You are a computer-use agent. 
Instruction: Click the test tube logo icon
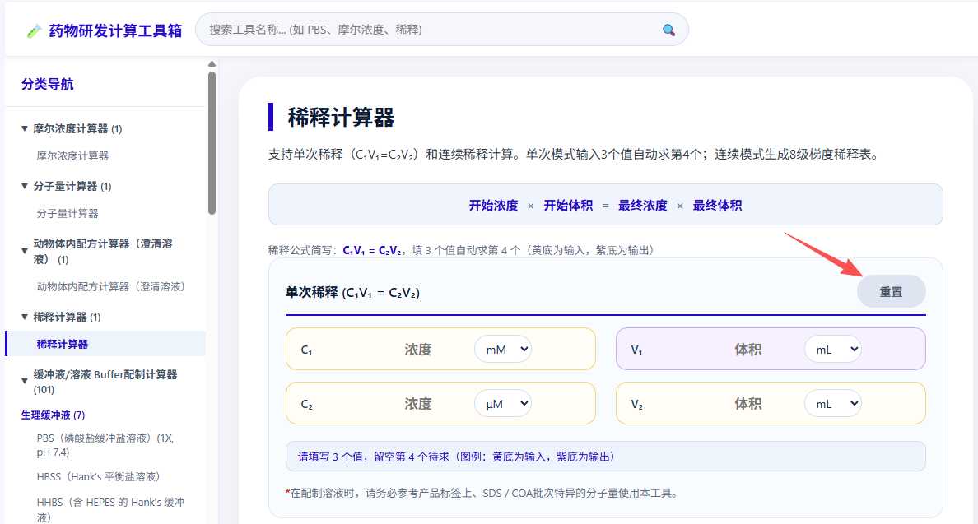[34, 30]
